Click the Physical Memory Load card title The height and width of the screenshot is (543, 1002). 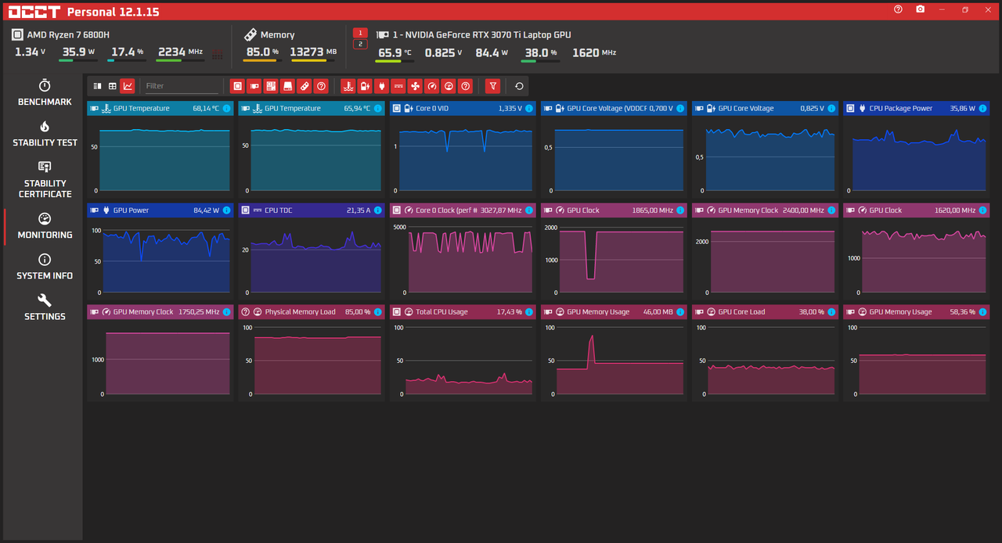click(x=300, y=312)
